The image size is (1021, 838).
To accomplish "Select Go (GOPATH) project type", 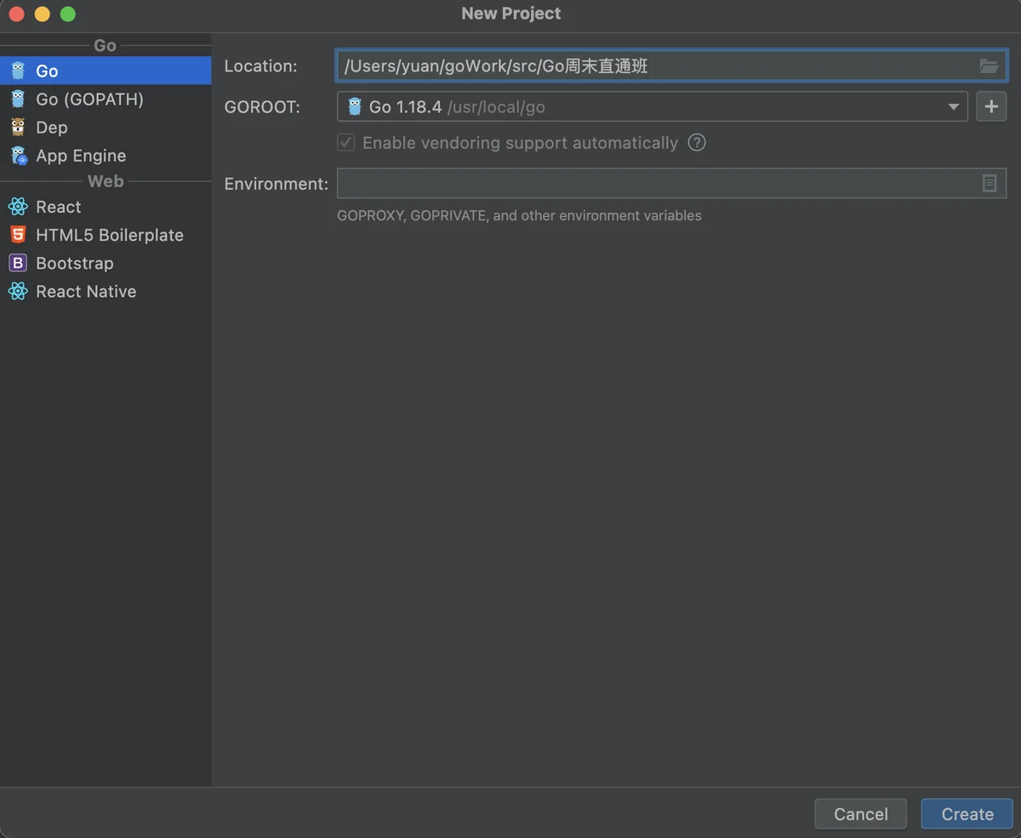I will pyautogui.click(x=106, y=99).
